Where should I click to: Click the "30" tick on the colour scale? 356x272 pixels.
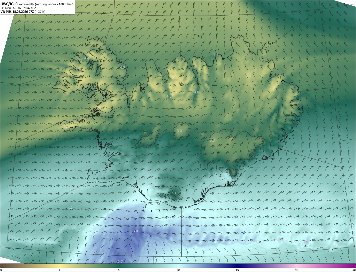tap(296, 270)
